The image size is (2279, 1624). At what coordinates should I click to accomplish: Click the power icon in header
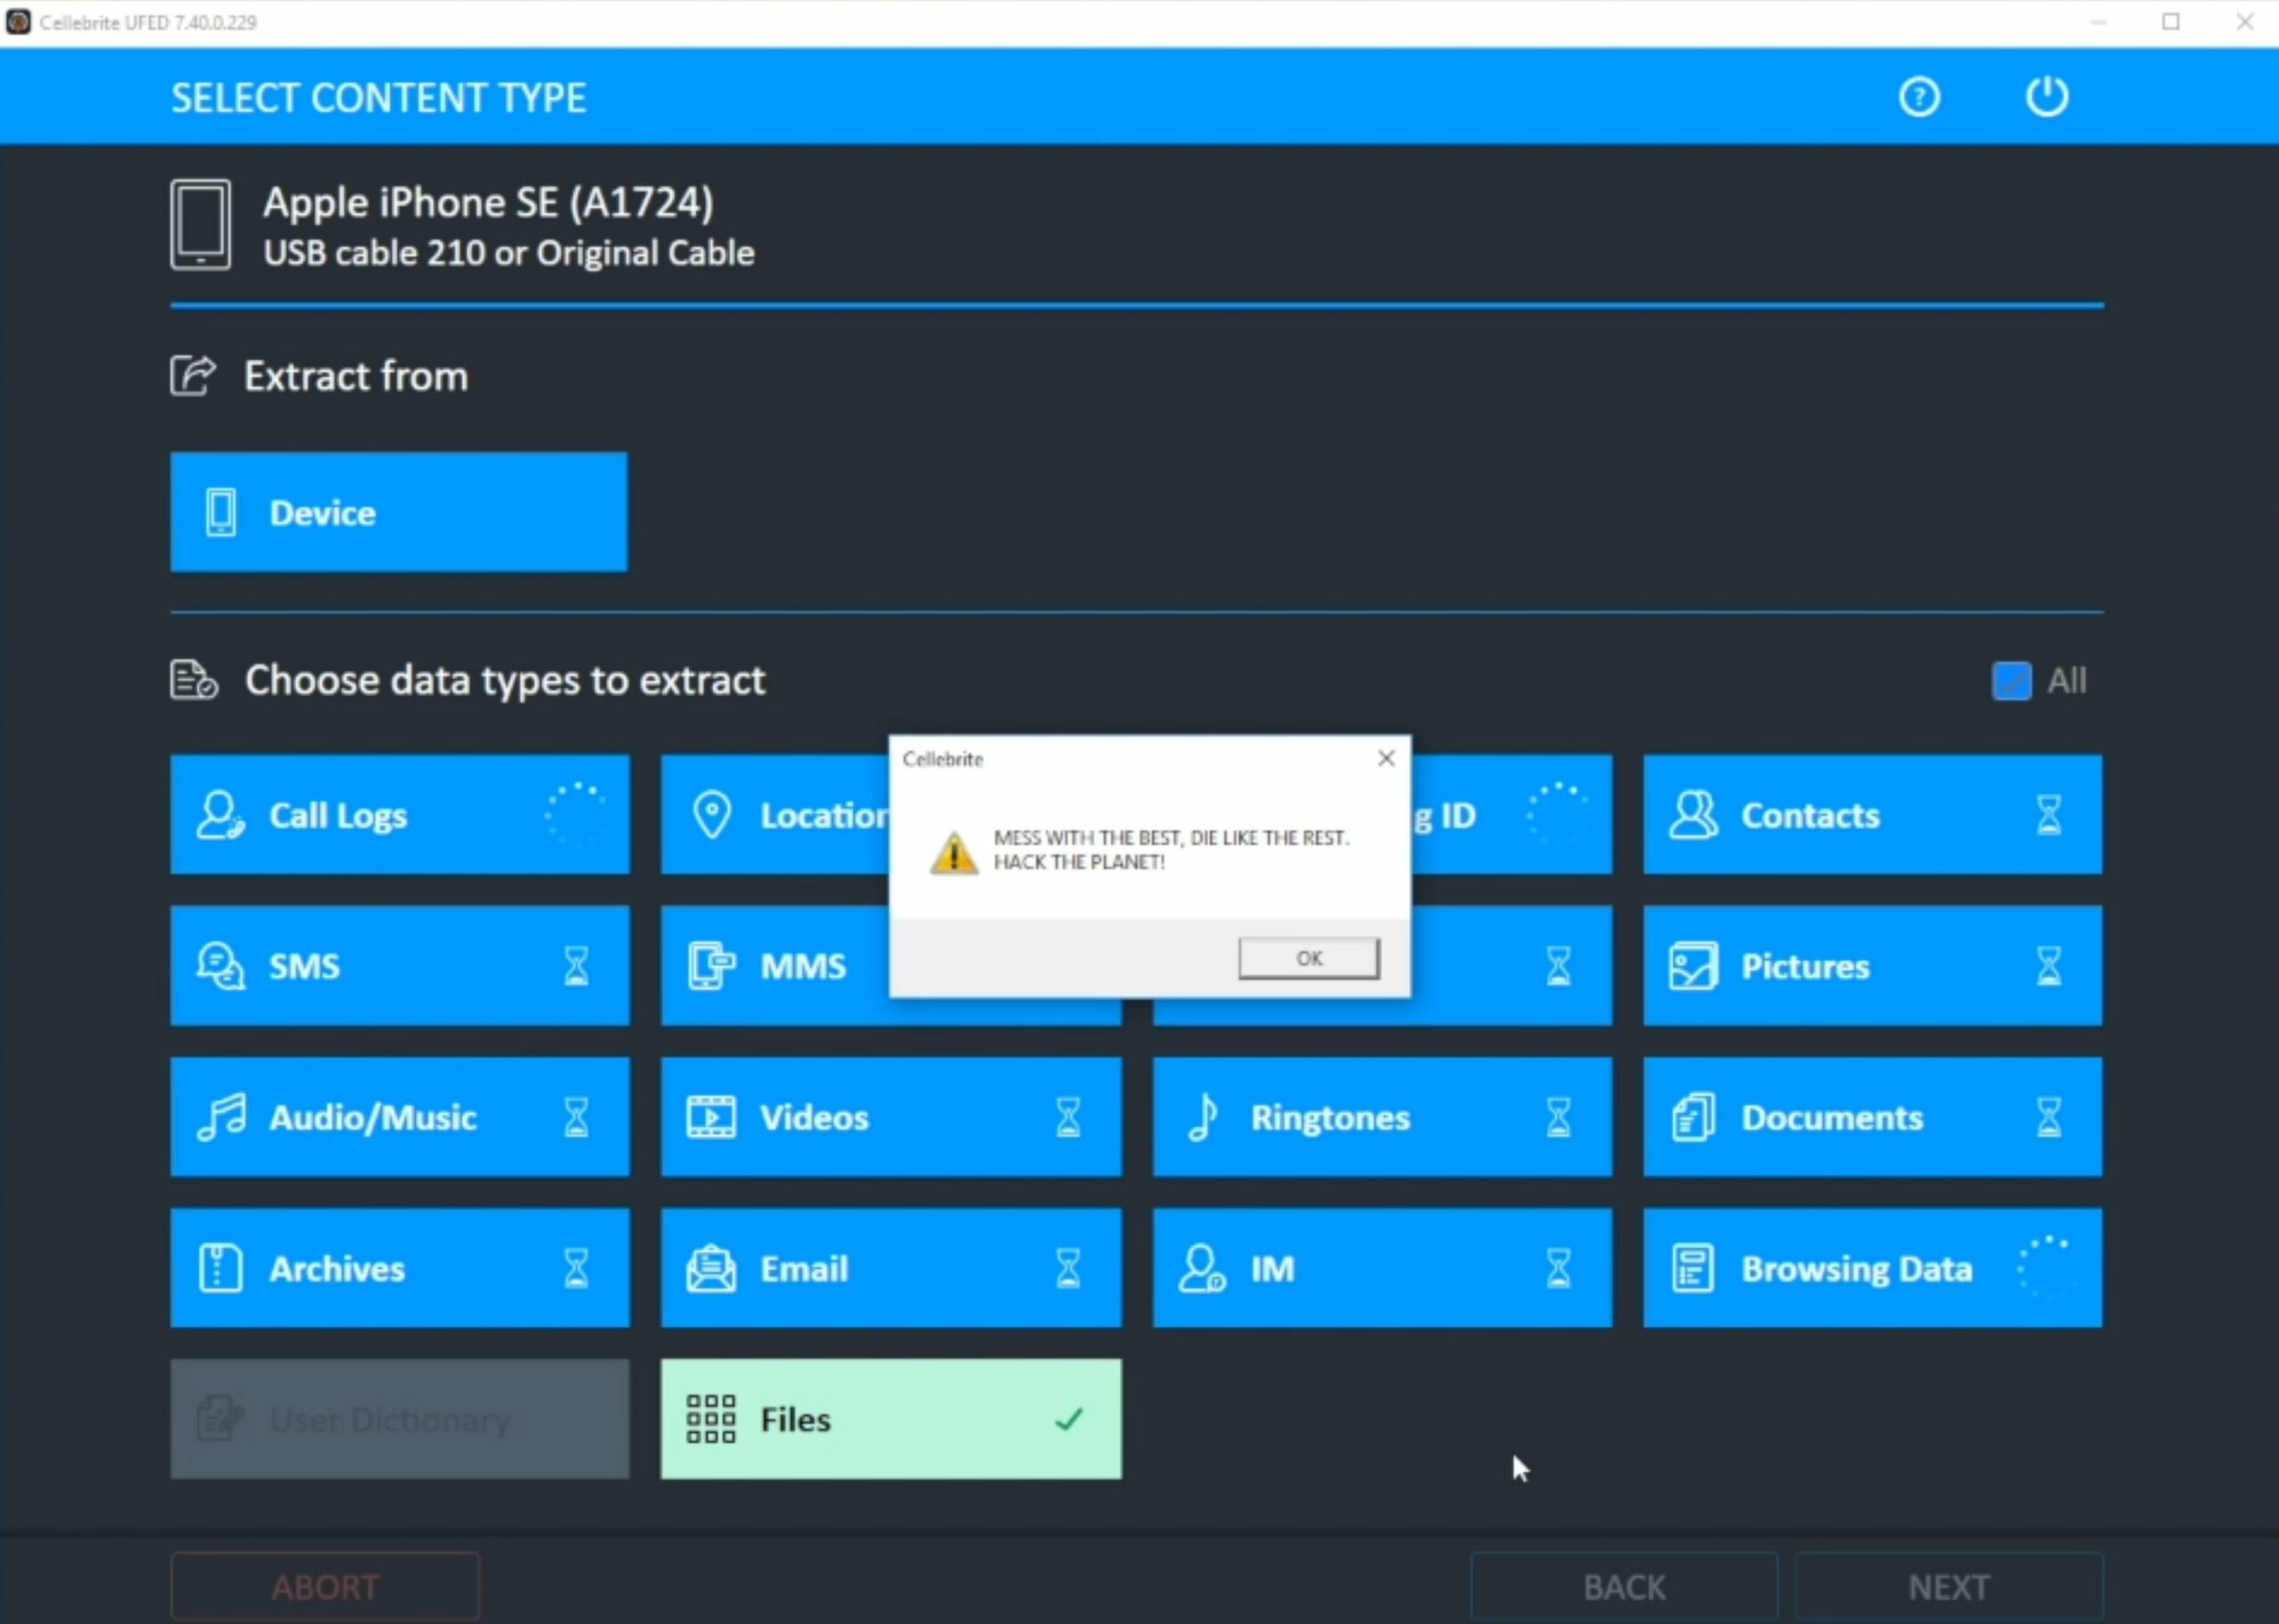2046,97
